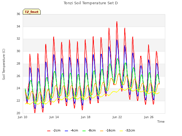Click the 26 y-axis tick label
The height and width of the screenshot is (136, 182).
pos(18,76)
